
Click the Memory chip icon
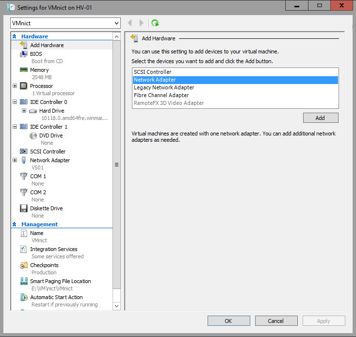point(24,70)
